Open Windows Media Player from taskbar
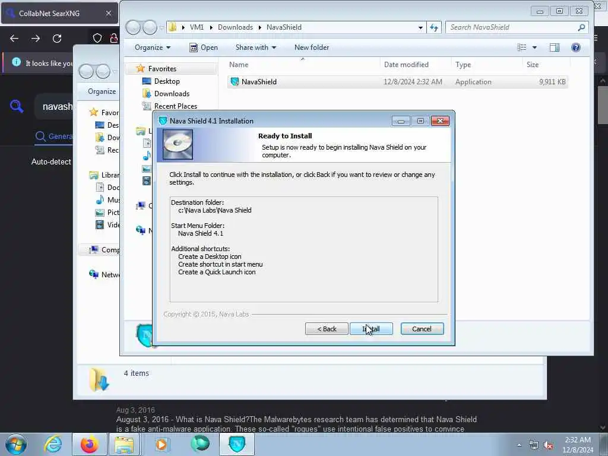 [161, 444]
